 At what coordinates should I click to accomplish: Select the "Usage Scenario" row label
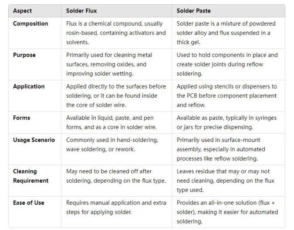[34, 140]
